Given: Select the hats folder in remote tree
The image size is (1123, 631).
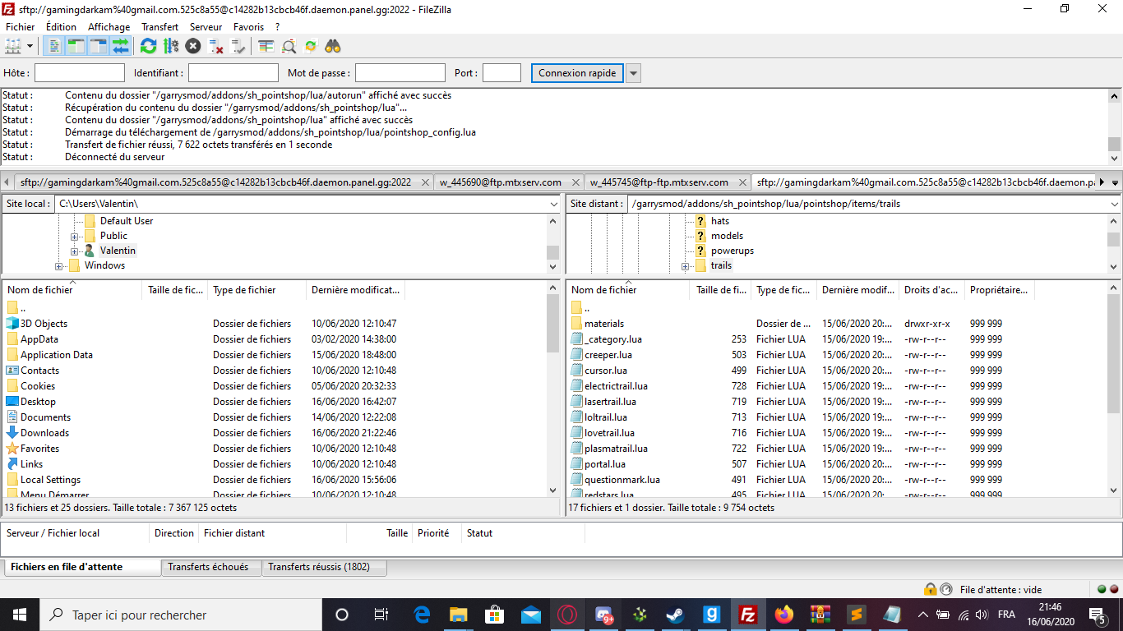Looking at the screenshot, I should click(x=720, y=221).
